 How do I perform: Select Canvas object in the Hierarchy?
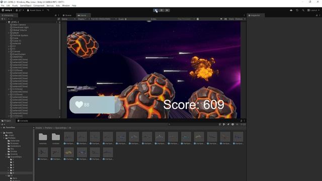tap(17, 51)
